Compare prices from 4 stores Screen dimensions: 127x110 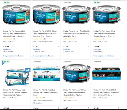(103, 56)
